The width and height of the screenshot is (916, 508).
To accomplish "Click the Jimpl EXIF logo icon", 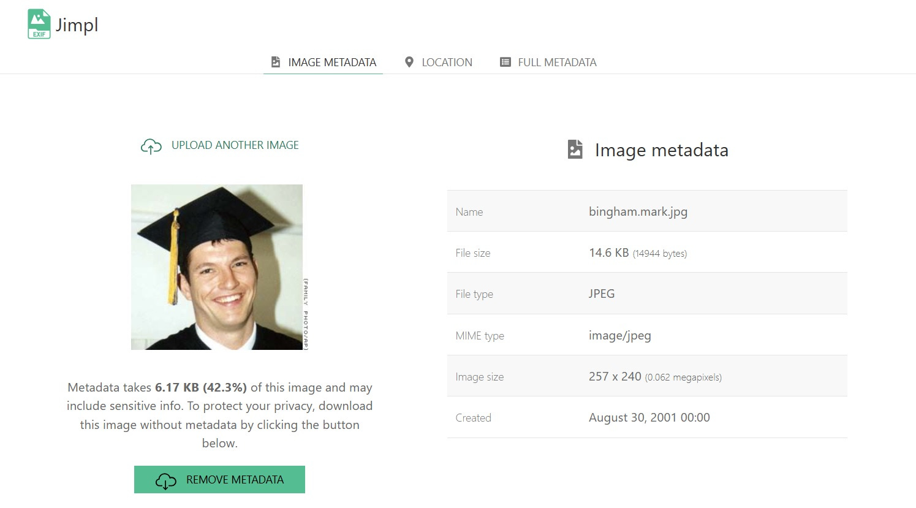I will click(39, 24).
